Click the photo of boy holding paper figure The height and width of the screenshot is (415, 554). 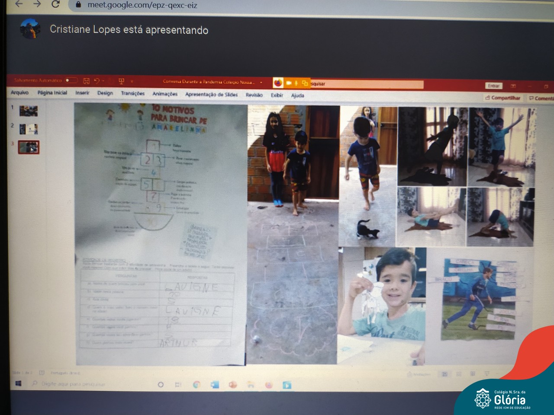click(382, 306)
